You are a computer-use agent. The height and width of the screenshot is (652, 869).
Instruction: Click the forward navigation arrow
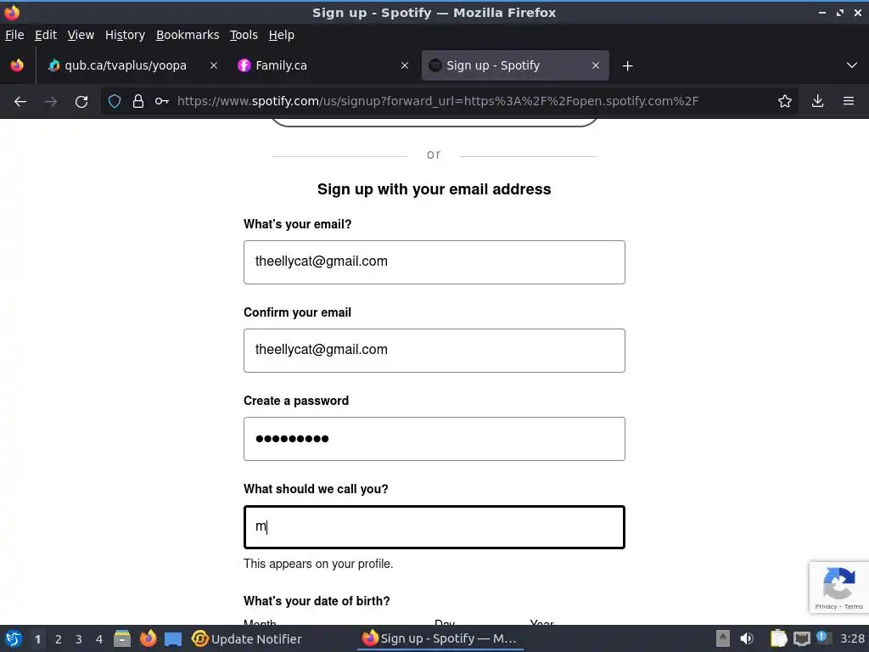pyautogui.click(x=51, y=102)
